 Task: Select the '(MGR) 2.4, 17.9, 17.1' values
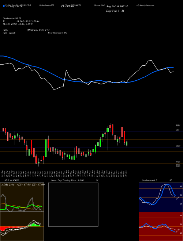pos(38,30)
